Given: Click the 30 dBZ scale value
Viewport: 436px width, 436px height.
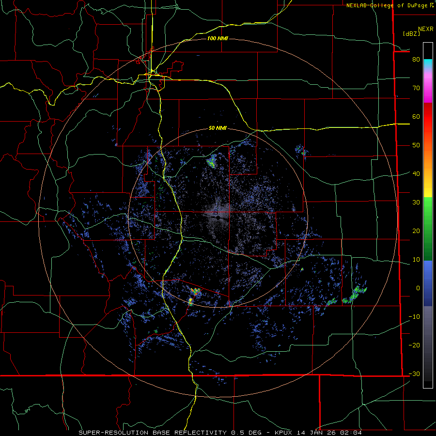Looking at the screenshot, I should pyautogui.click(x=416, y=202).
